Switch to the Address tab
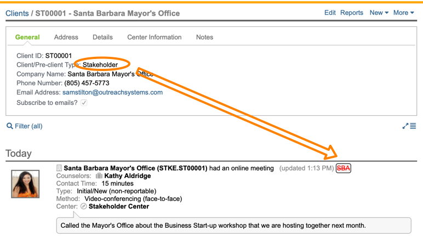The width and height of the screenshot is (423, 242). [x=66, y=37]
